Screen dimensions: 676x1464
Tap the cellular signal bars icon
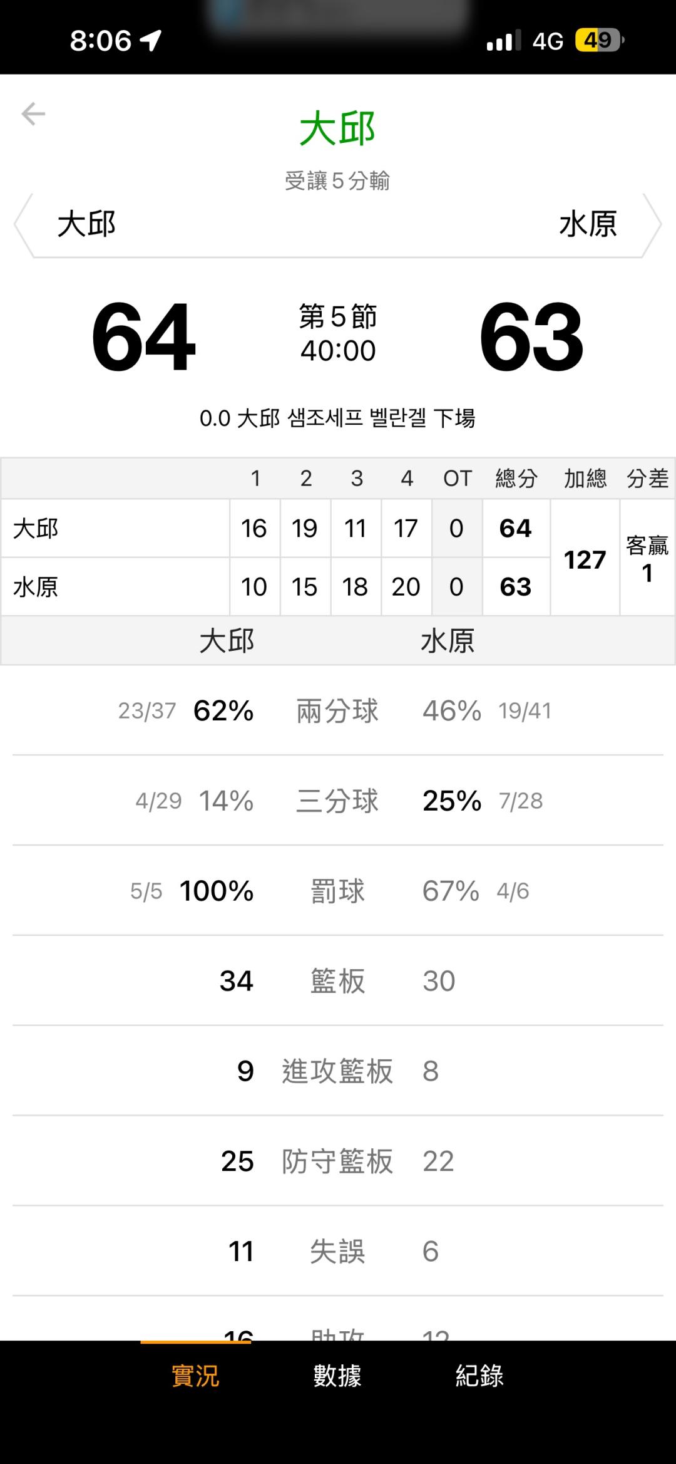503,41
